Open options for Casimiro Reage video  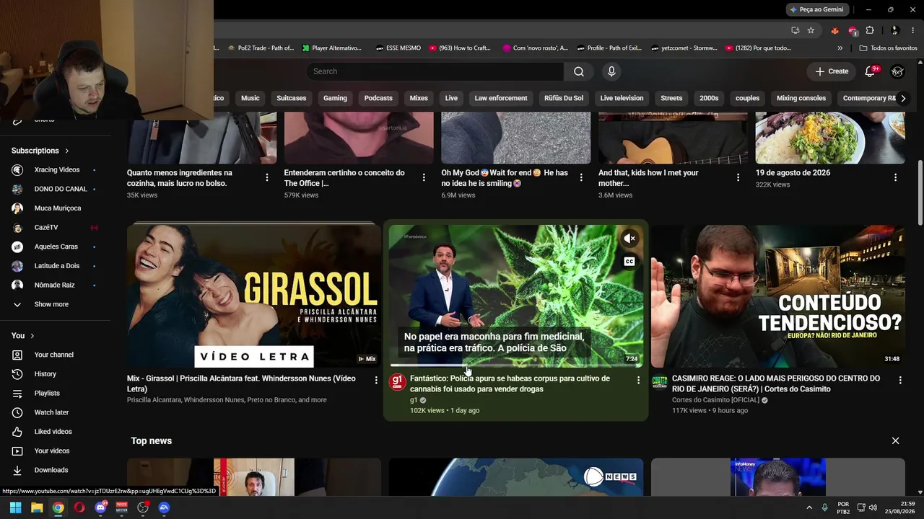(900, 380)
